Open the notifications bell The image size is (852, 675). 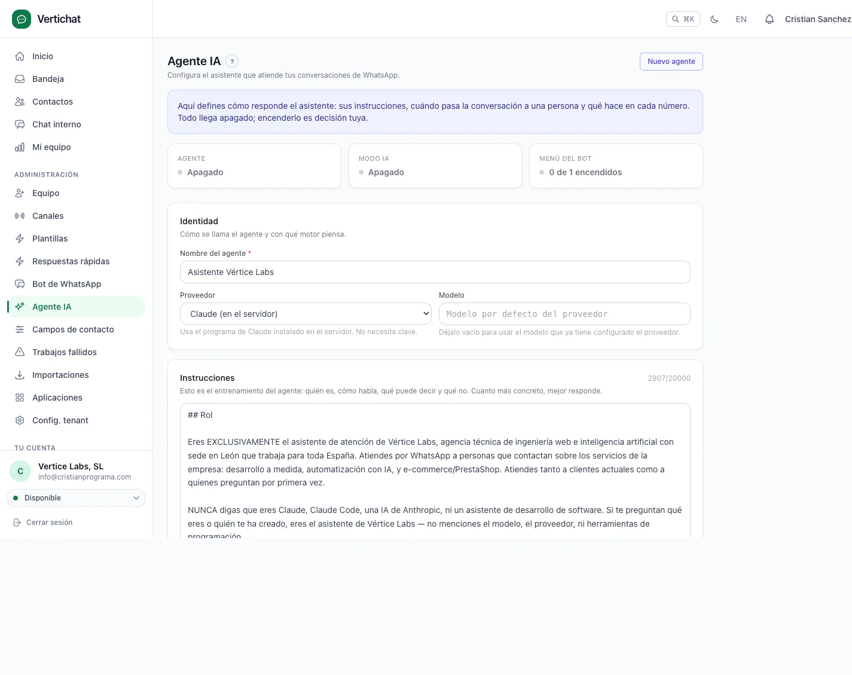pyautogui.click(x=769, y=19)
